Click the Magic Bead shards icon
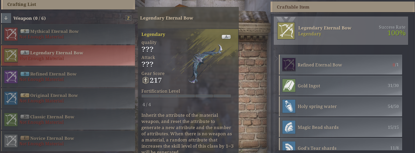Viewport: 415px width, 153px height. (x=289, y=127)
